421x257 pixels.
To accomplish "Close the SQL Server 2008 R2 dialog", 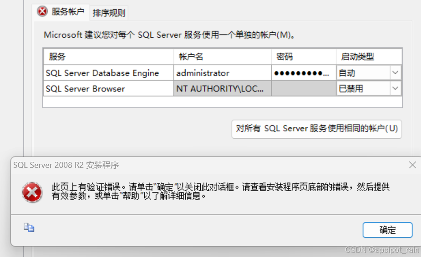I will pyautogui.click(x=412, y=165).
